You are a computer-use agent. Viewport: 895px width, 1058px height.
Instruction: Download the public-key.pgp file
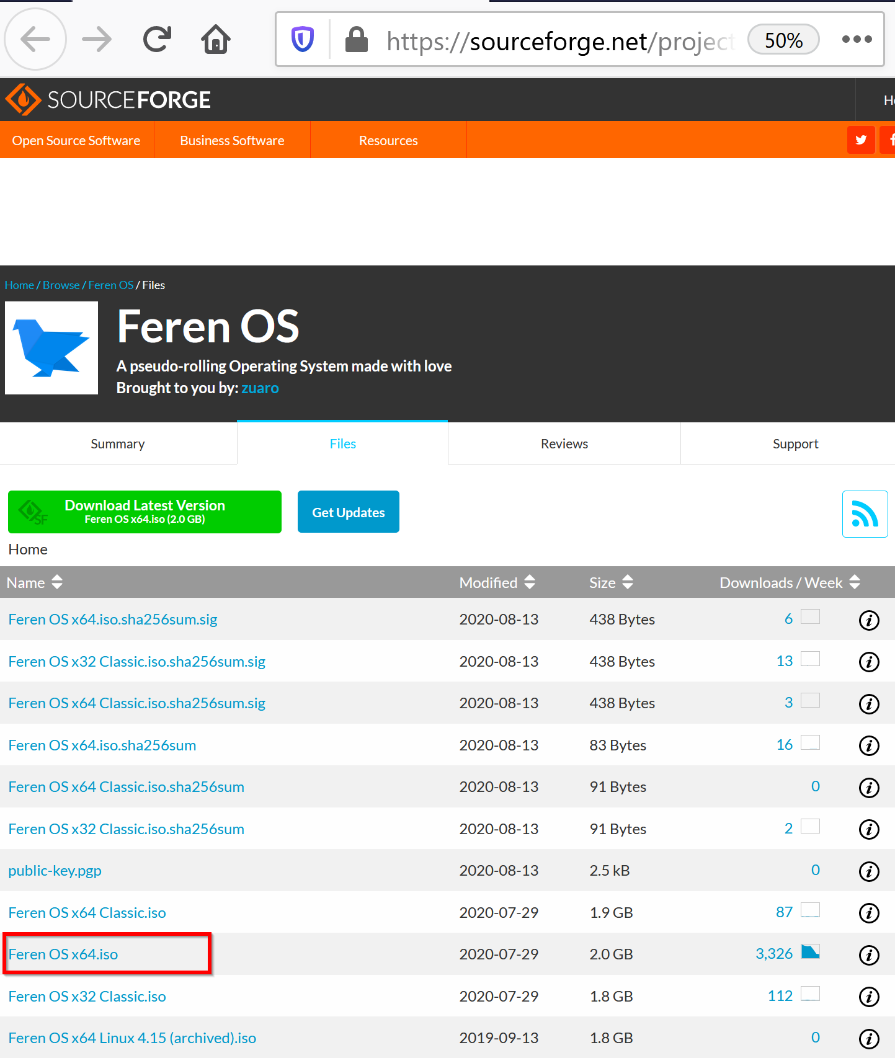(x=55, y=871)
